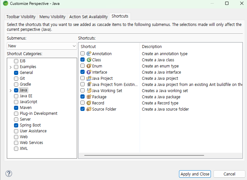Check the Web Services category box
Viewport: 247px width, 180px height.
pos(16,143)
